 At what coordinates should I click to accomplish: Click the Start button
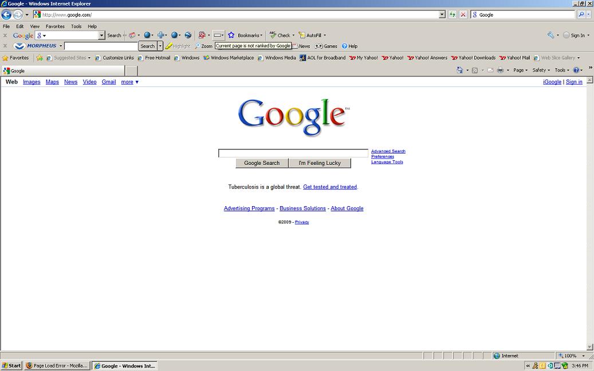pos(11,366)
